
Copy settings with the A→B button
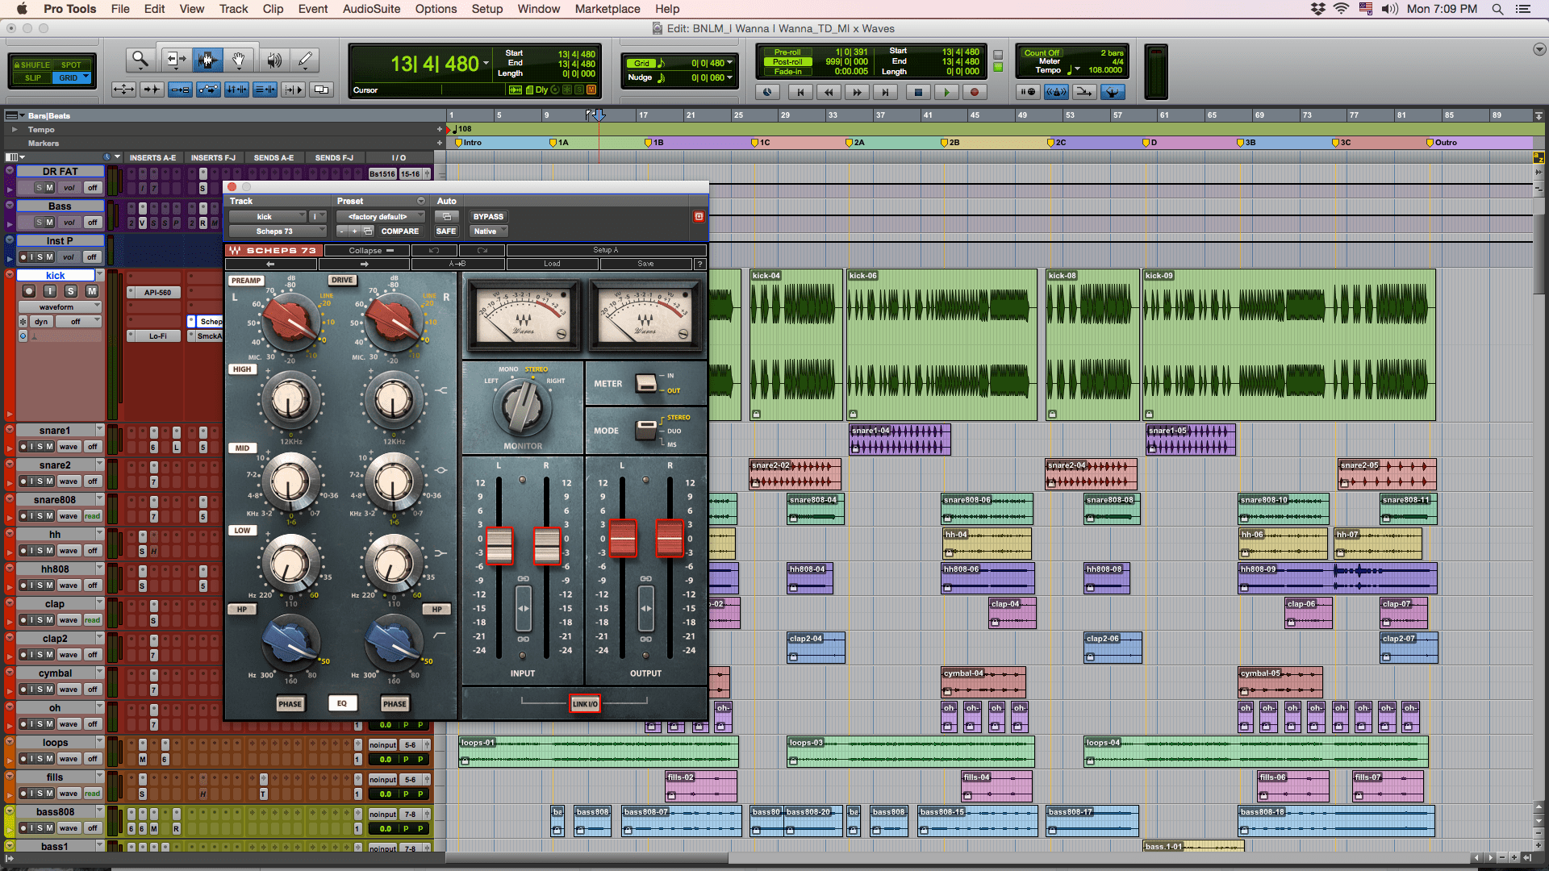tap(457, 264)
